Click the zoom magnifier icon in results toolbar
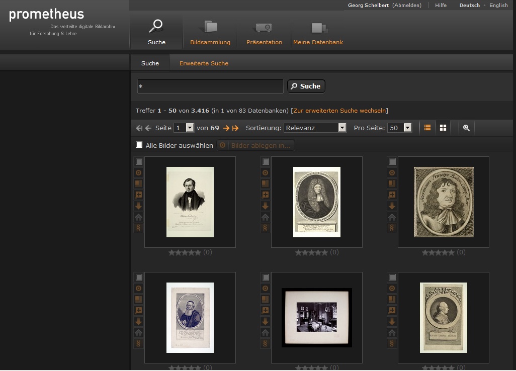 click(466, 128)
